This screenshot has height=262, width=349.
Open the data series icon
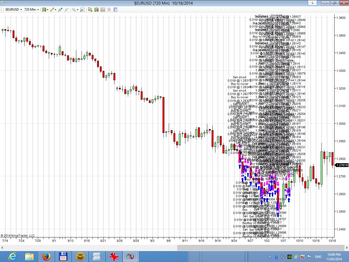coord(97,10)
